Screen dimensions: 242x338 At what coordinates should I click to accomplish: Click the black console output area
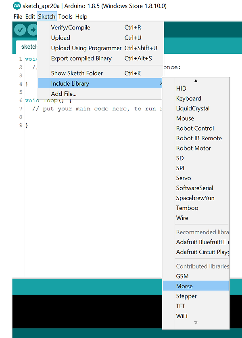pyautogui.click(x=87, y=311)
